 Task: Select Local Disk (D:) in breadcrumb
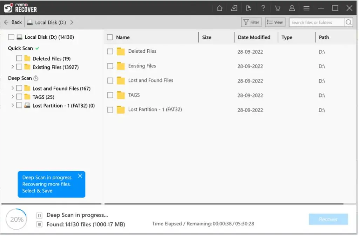pos(50,23)
